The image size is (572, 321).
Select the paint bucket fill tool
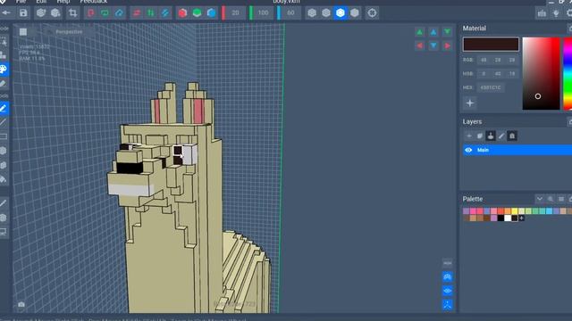[x=4, y=179]
